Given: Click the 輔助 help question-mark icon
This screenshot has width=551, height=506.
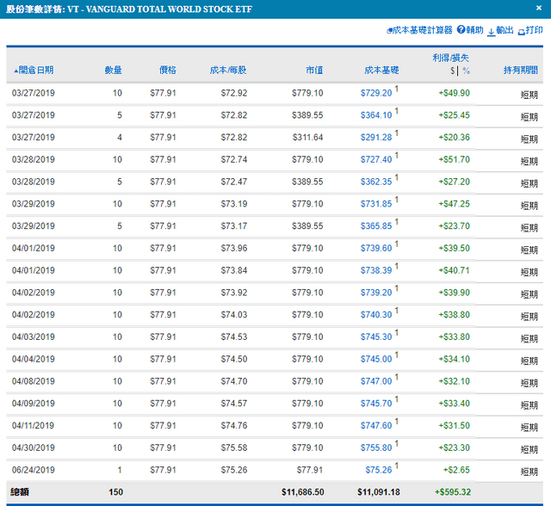Looking at the screenshot, I should click(461, 30).
